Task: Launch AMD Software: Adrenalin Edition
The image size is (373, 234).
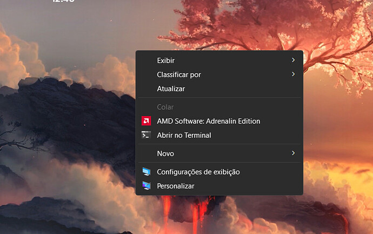Action: [208, 121]
